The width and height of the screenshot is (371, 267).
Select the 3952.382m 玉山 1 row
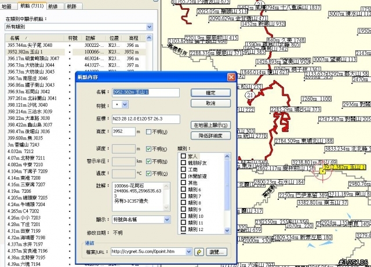click(x=76, y=52)
